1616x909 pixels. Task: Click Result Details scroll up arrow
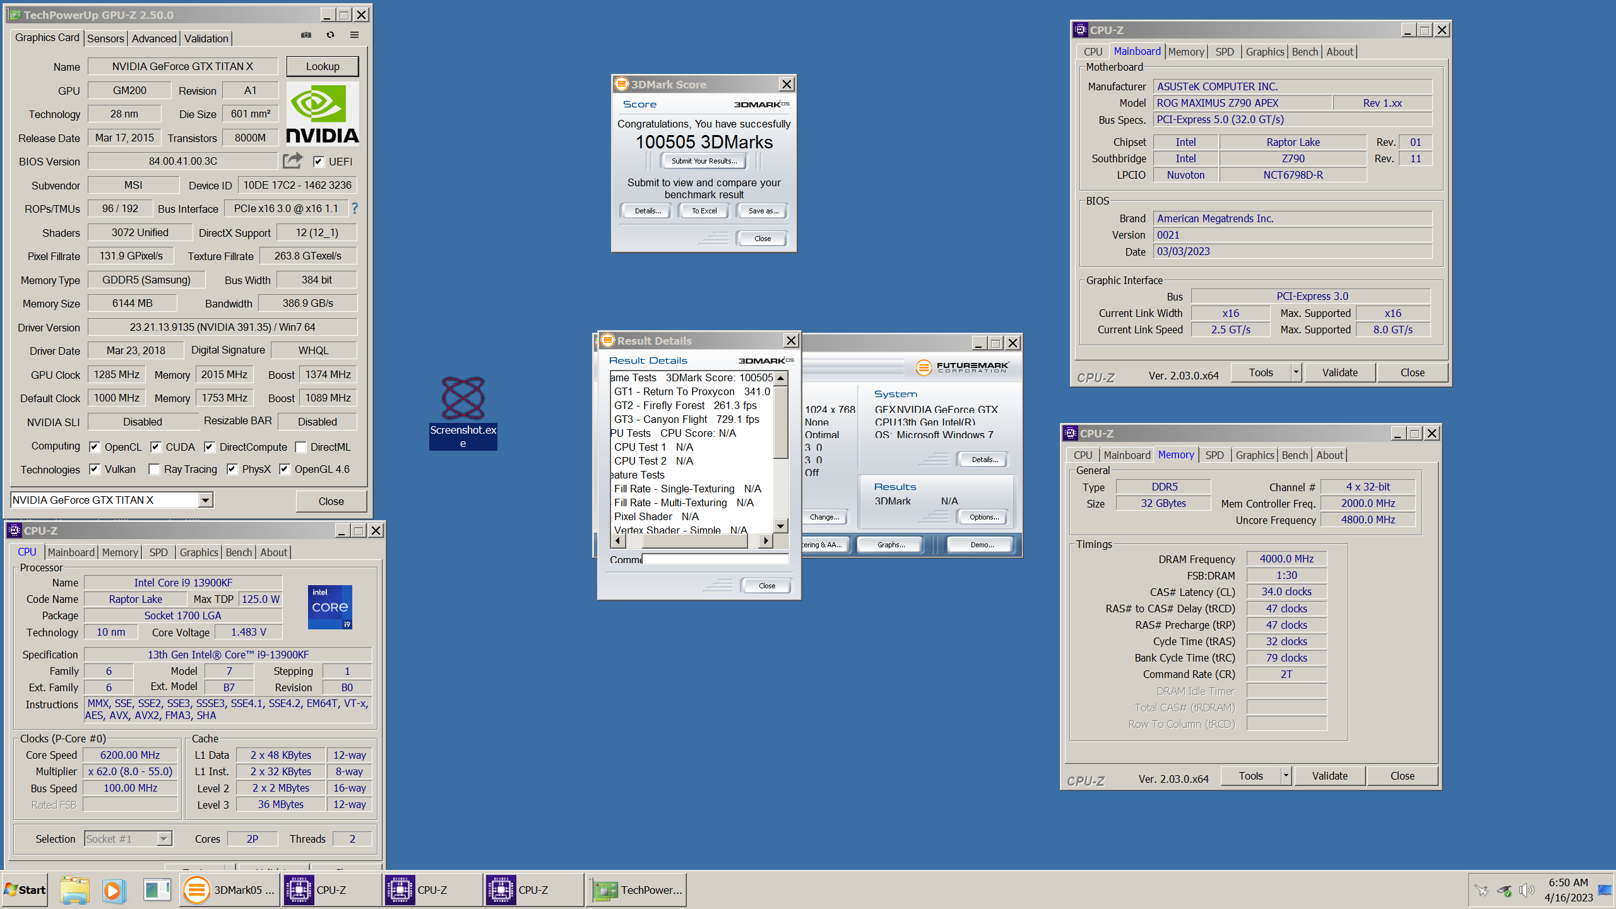[781, 378]
